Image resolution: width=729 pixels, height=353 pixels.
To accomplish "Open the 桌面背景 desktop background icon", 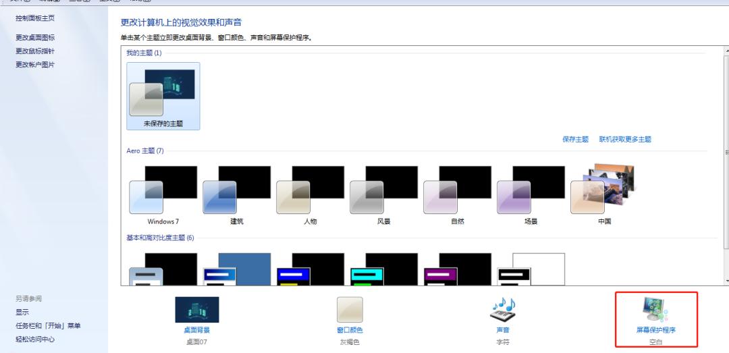I will (196, 310).
